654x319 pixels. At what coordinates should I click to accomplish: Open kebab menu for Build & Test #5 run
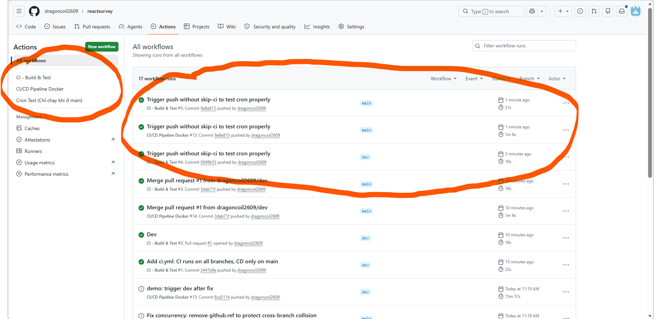(566, 103)
